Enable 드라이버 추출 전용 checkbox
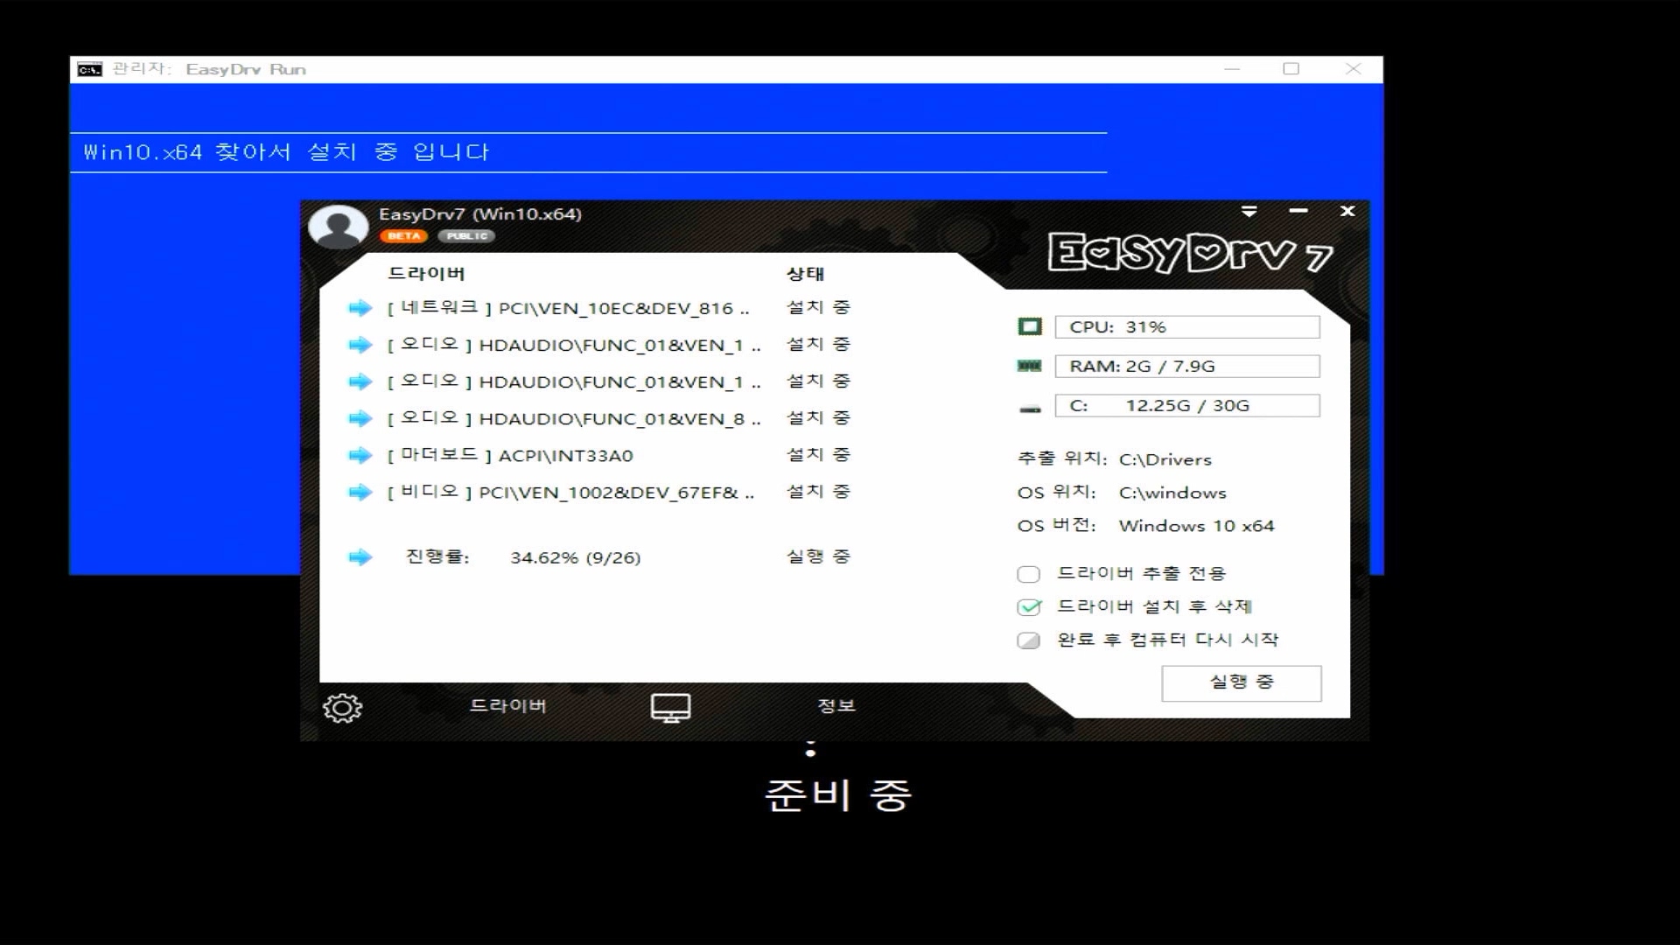The image size is (1680, 945). pyautogui.click(x=1029, y=574)
